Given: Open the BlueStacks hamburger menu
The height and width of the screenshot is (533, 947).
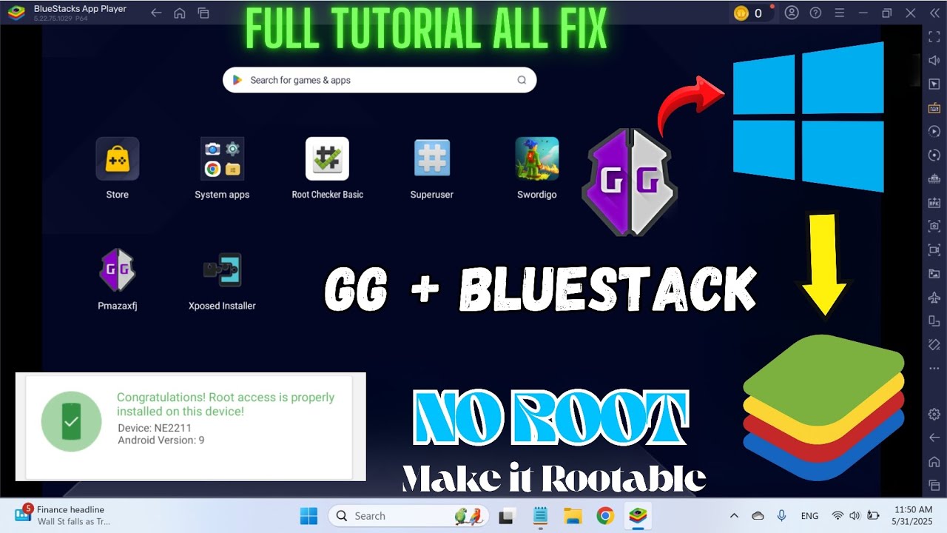Looking at the screenshot, I should 839,13.
